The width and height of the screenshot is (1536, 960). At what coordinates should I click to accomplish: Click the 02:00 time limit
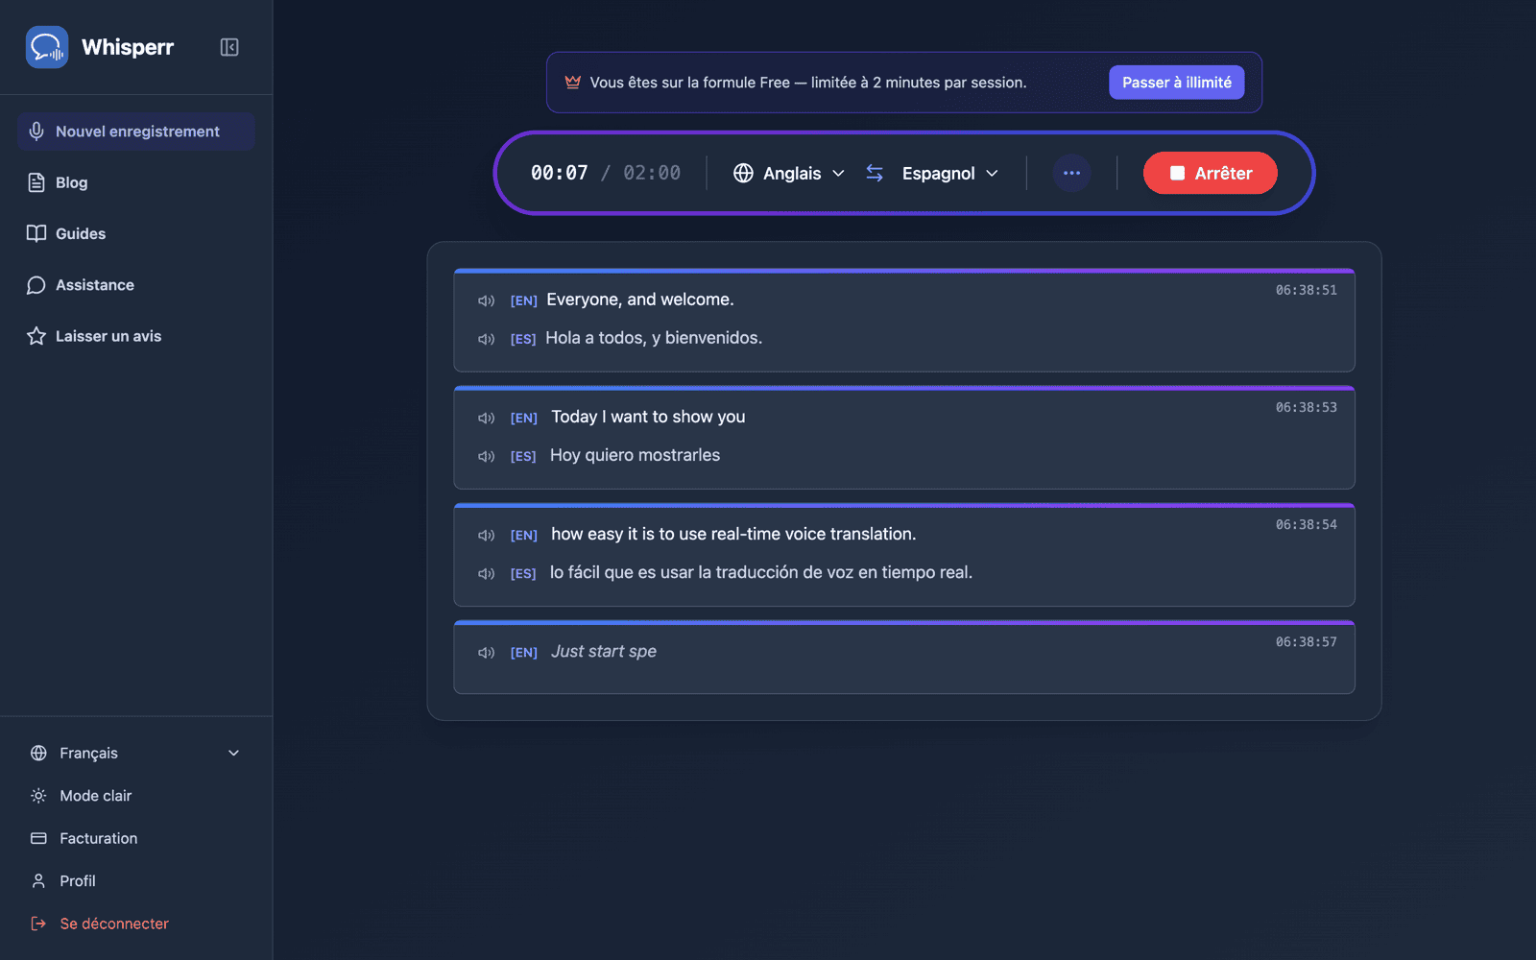pos(652,173)
